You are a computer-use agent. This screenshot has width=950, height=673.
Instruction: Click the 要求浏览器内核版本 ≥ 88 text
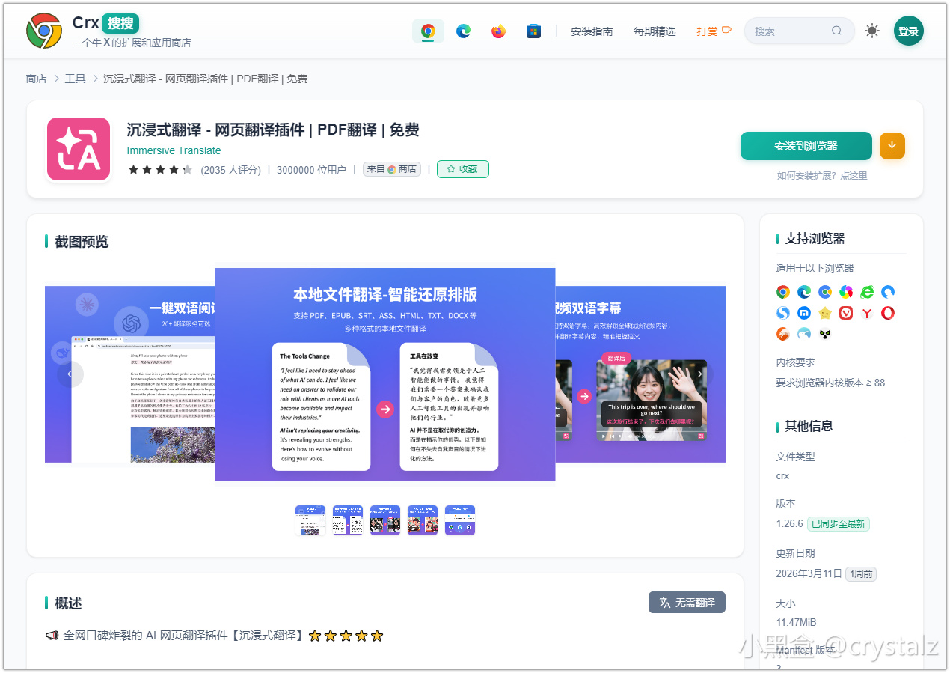pos(830,383)
